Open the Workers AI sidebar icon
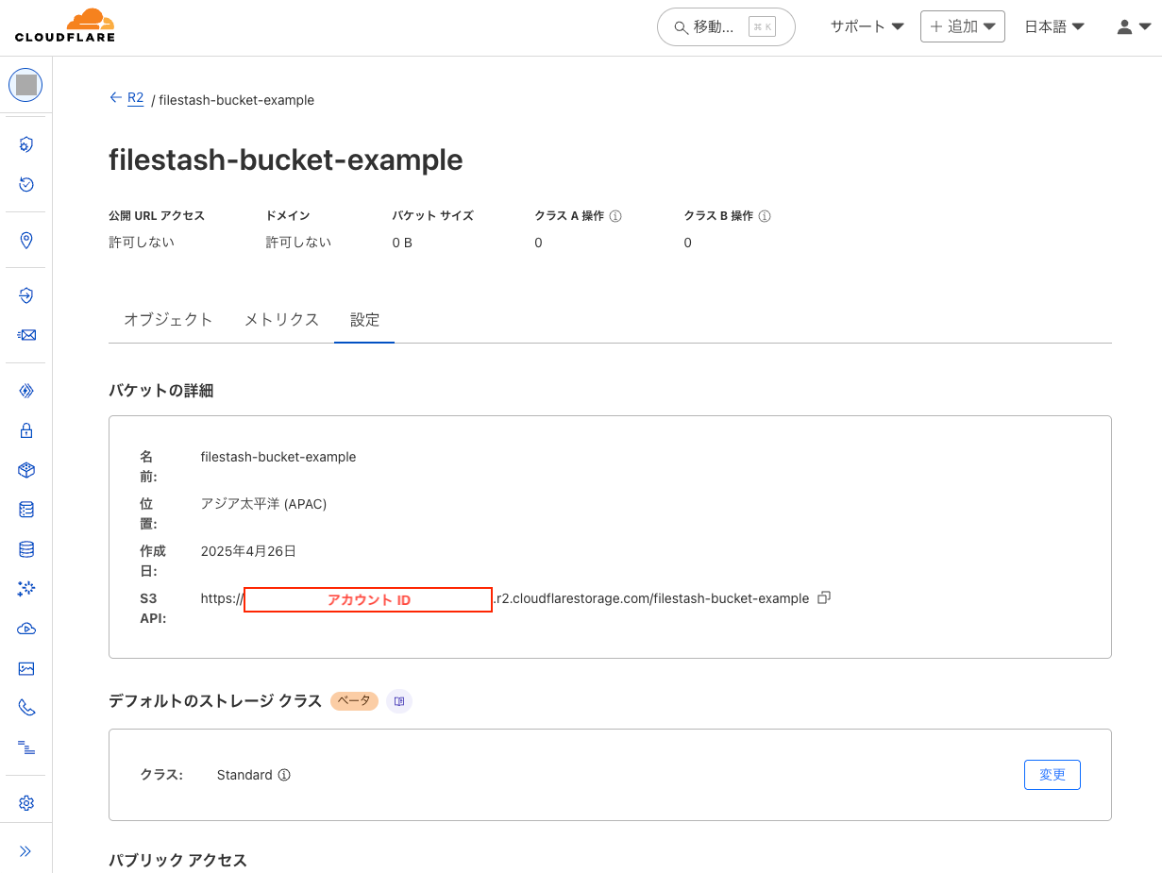This screenshot has height=873, width=1162. [x=25, y=588]
